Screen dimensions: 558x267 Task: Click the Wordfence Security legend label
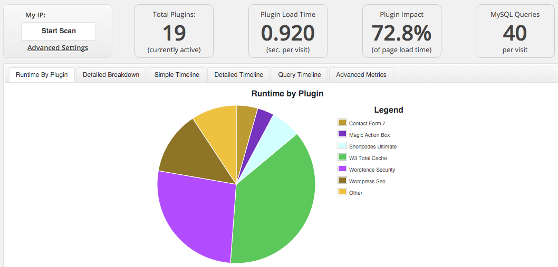point(372,170)
